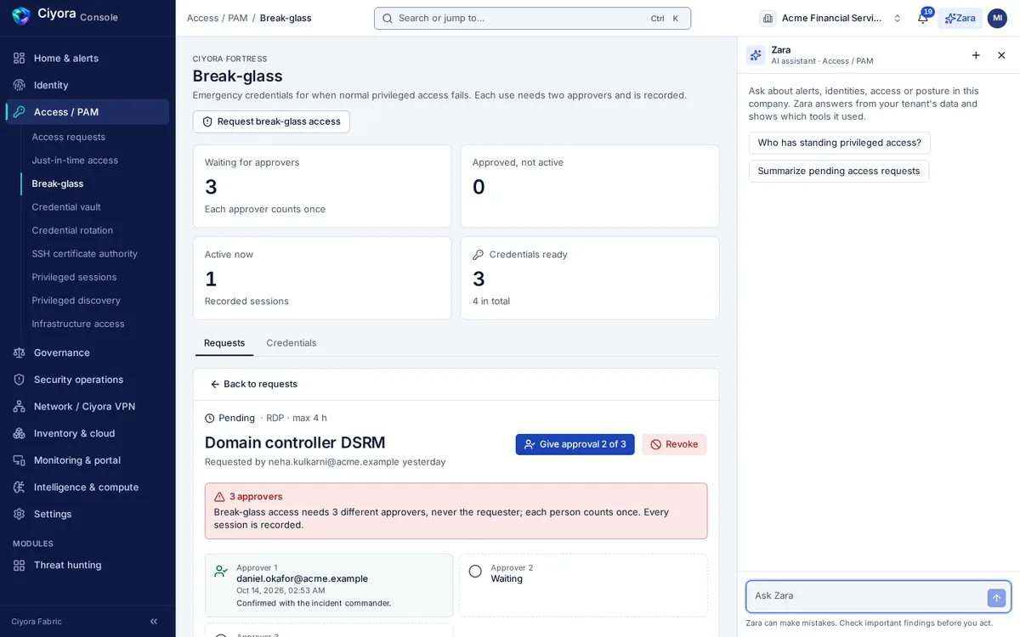Click Zara send arrow button
The width and height of the screenshot is (1020, 637).
click(996, 598)
